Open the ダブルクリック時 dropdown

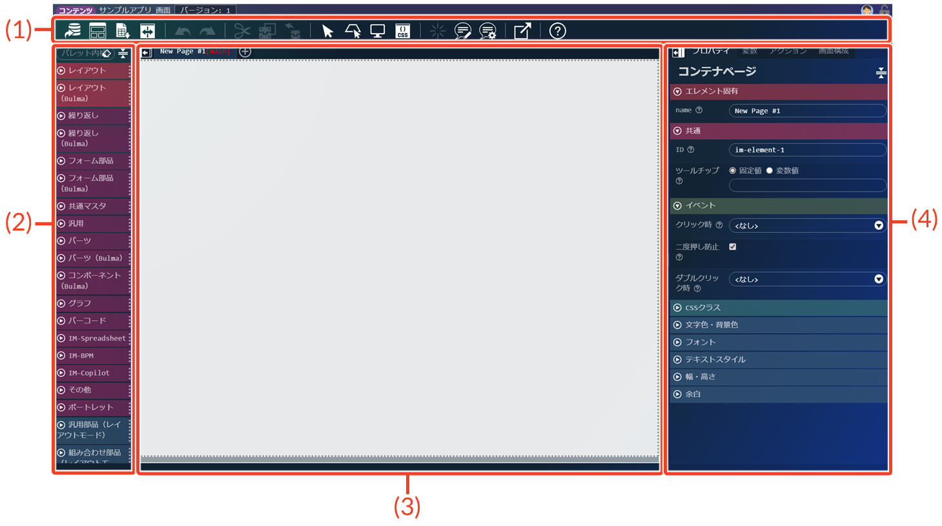[x=807, y=279]
